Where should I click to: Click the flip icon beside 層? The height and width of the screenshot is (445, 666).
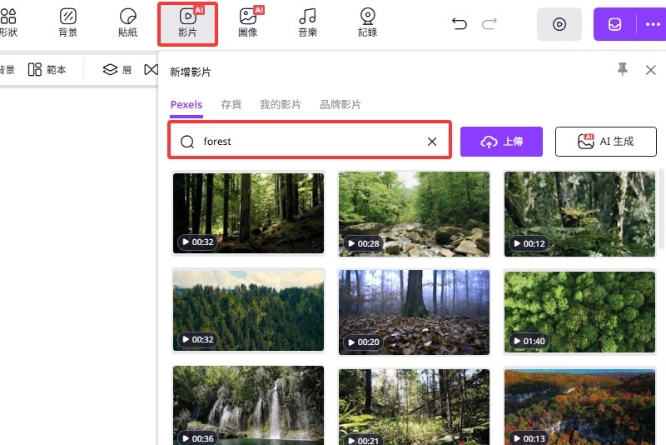click(x=152, y=70)
